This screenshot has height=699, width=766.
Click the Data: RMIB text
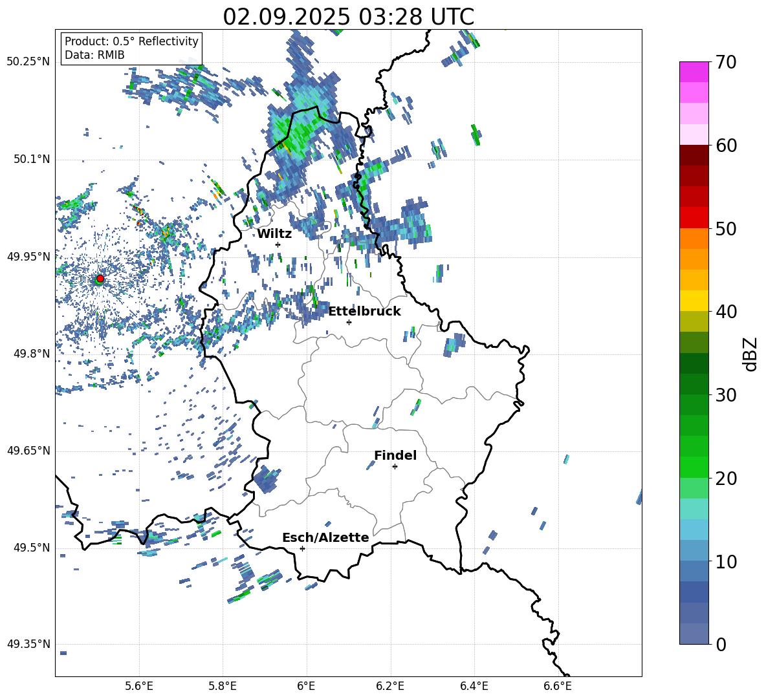(94, 55)
